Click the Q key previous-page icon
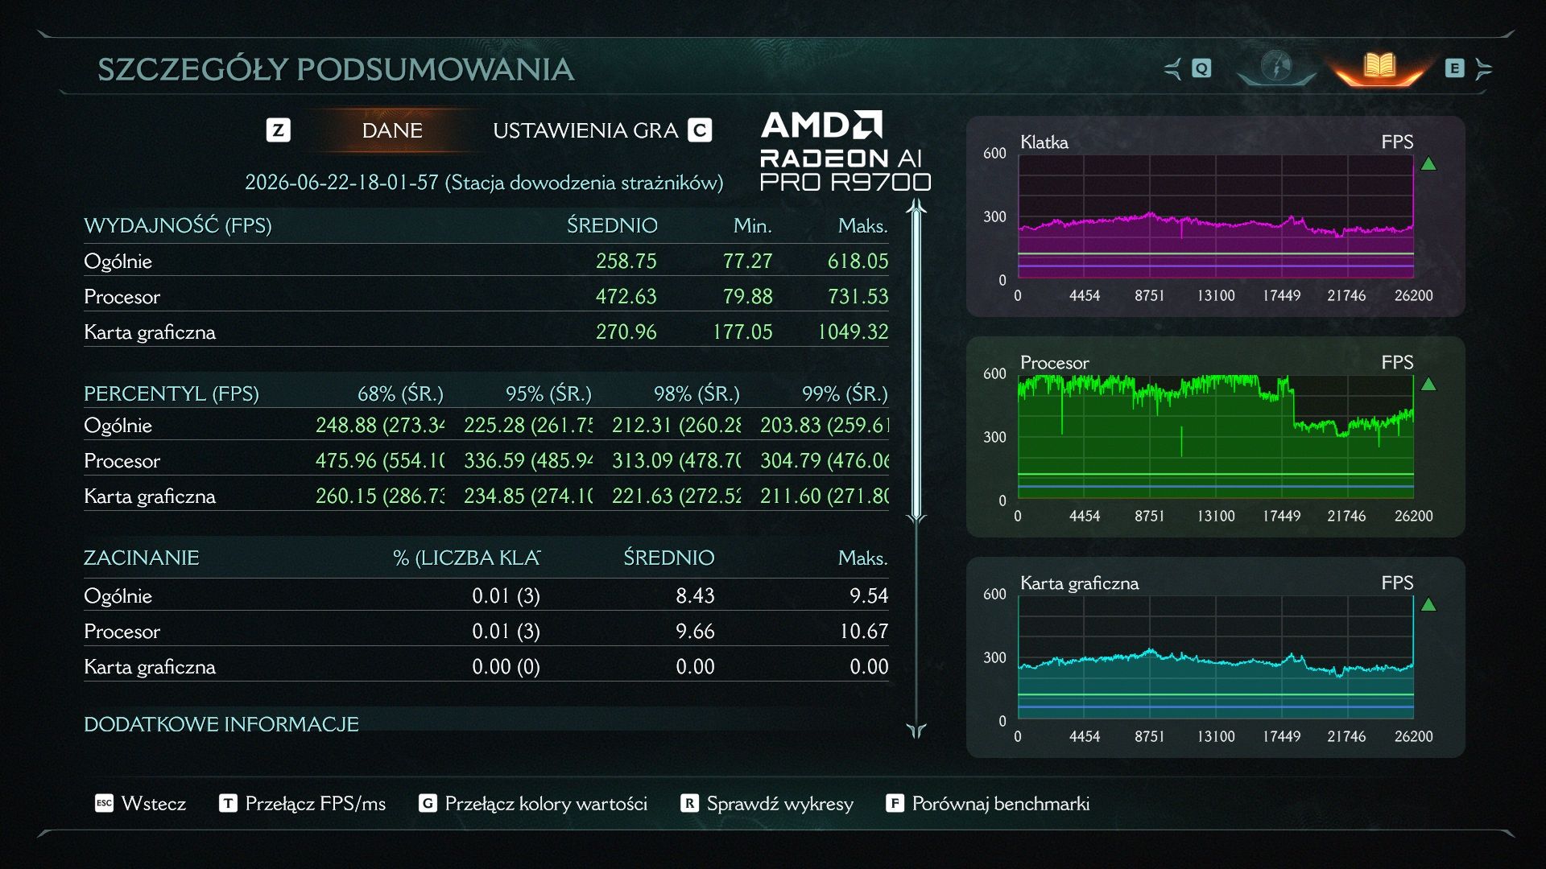Screen dimensions: 1546x869 (x=1201, y=68)
